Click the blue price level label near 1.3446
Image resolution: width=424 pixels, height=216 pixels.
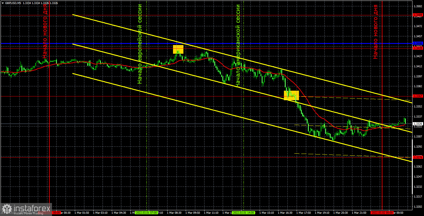(x=418, y=43)
